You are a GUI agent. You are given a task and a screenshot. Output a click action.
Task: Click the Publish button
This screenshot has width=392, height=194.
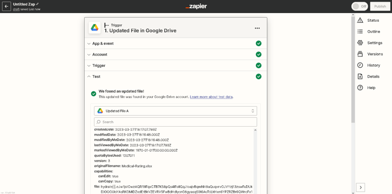click(x=380, y=6)
